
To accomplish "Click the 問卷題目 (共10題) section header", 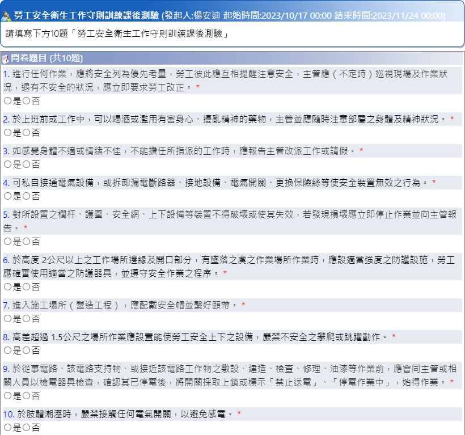I will [232, 58].
